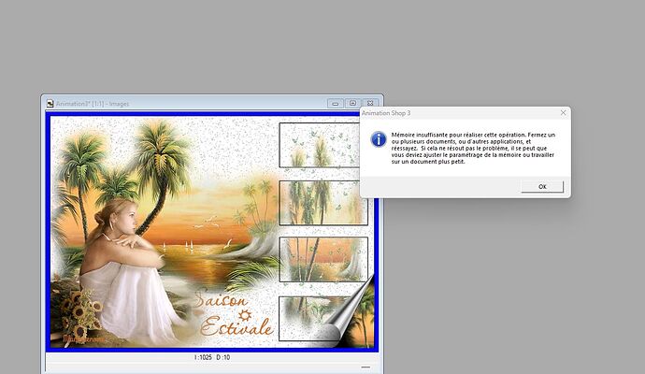Click the Animation3 window title bar icon
The image size is (645, 374).
(x=50, y=104)
